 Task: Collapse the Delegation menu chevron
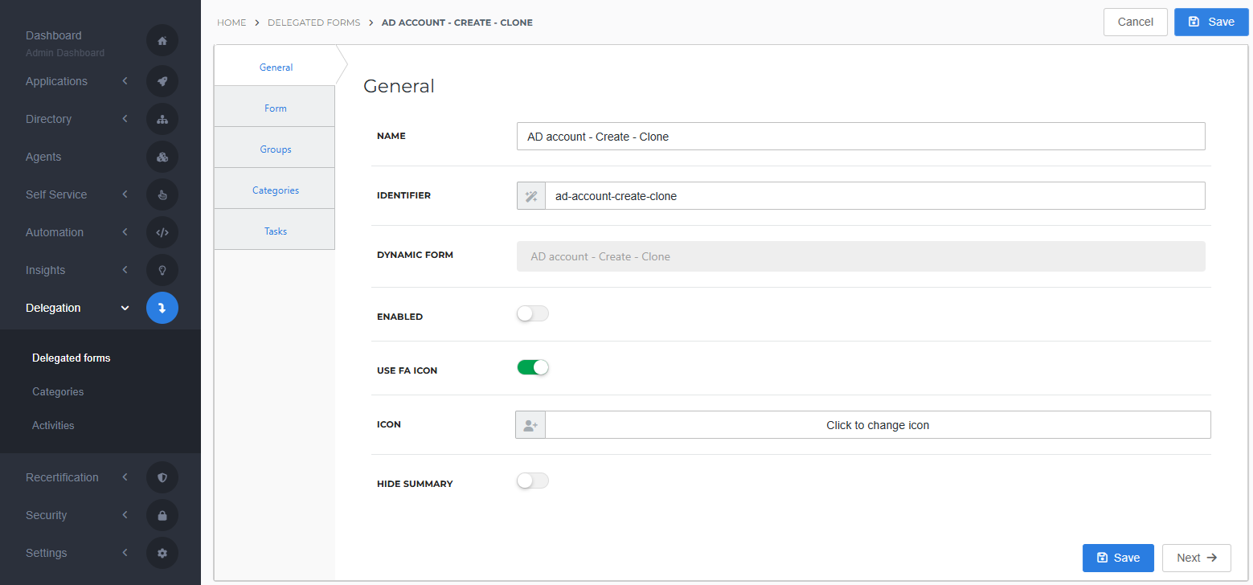tap(125, 308)
